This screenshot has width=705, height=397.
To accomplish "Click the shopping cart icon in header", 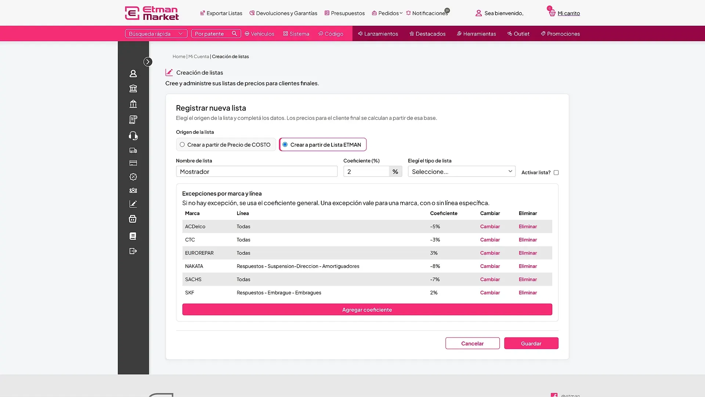I will coord(552,13).
